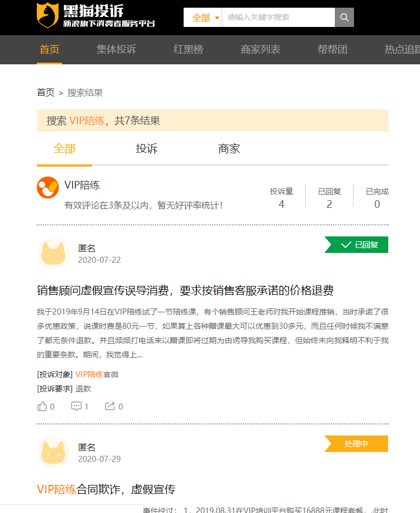Open complaint titled 销售顾问虚假宣传误导消费
The height and width of the screenshot is (513, 420).
point(185,290)
